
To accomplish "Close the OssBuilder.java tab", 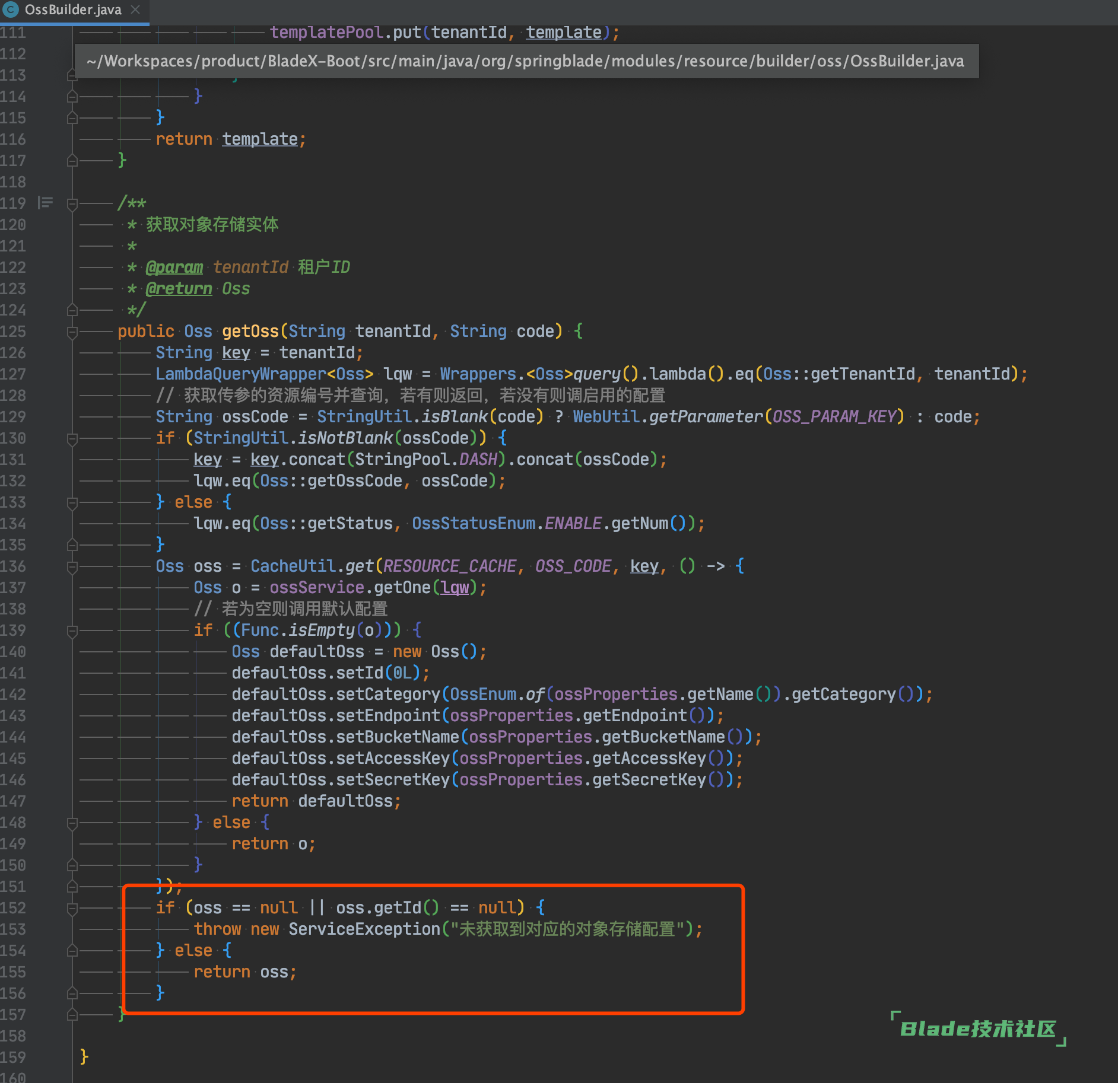I will pyautogui.click(x=135, y=9).
